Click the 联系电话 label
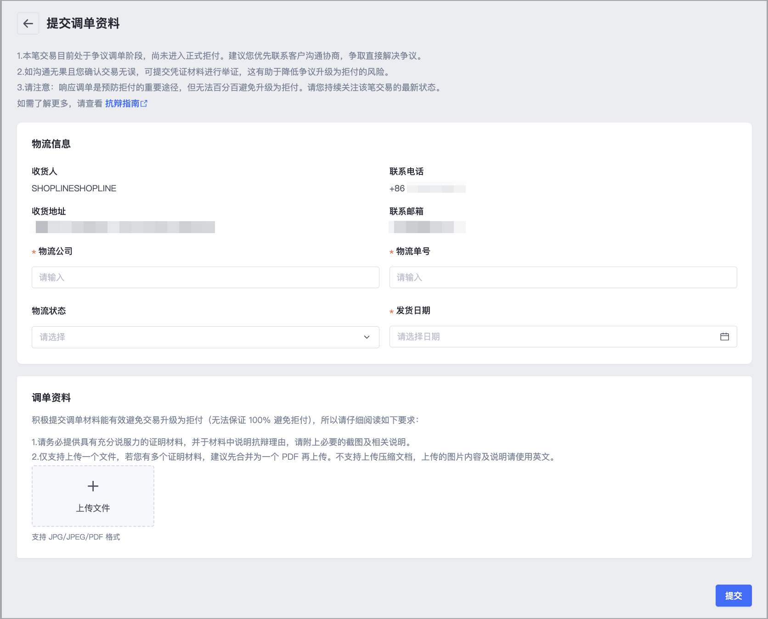The height and width of the screenshot is (619, 768). point(407,172)
